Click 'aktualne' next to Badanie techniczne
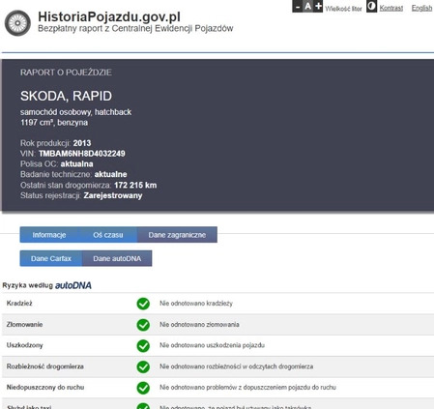This screenshot has height=409, width=434. pyautogui.click(x=110, y=174)
